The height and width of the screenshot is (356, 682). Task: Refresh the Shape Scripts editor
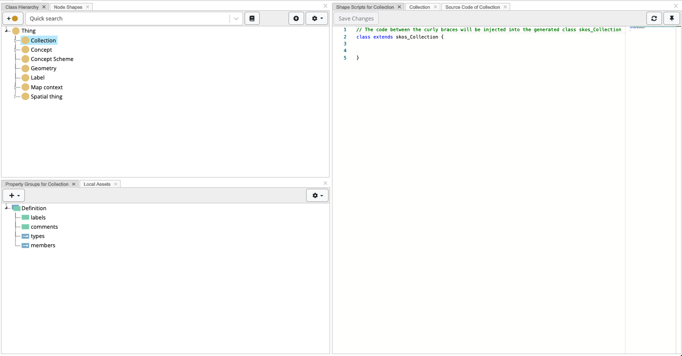(x=654, y=18)
